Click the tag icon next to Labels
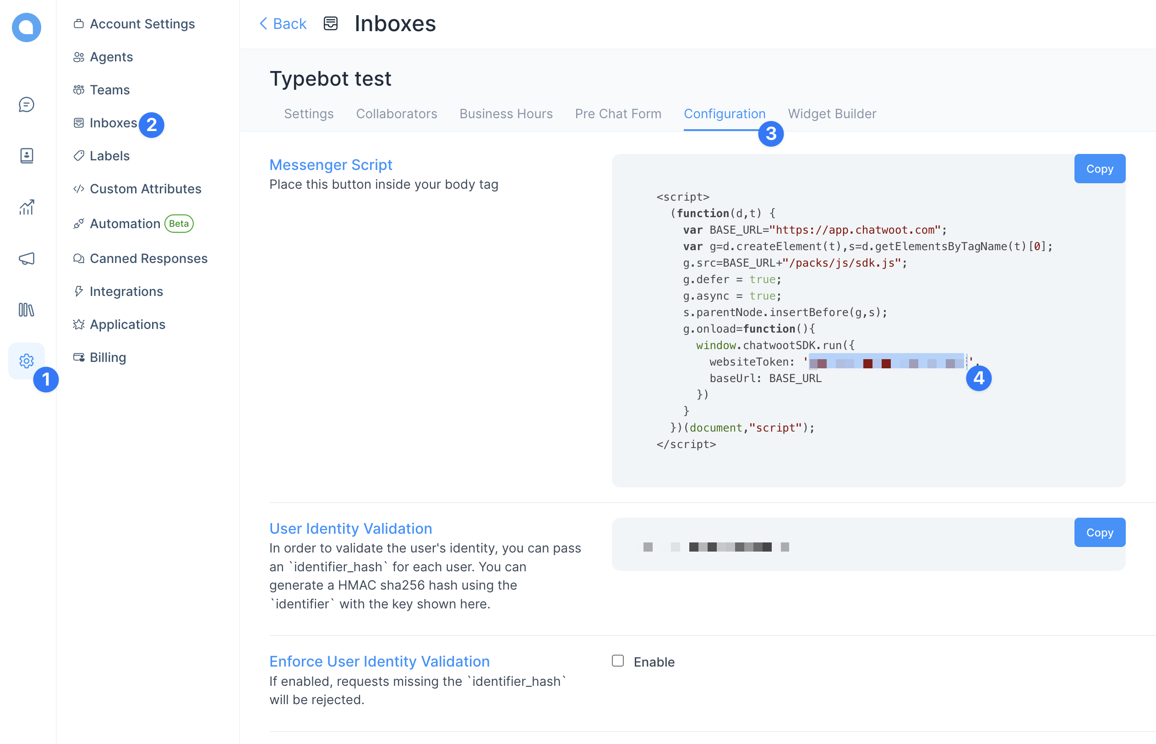 pos(79,156)
